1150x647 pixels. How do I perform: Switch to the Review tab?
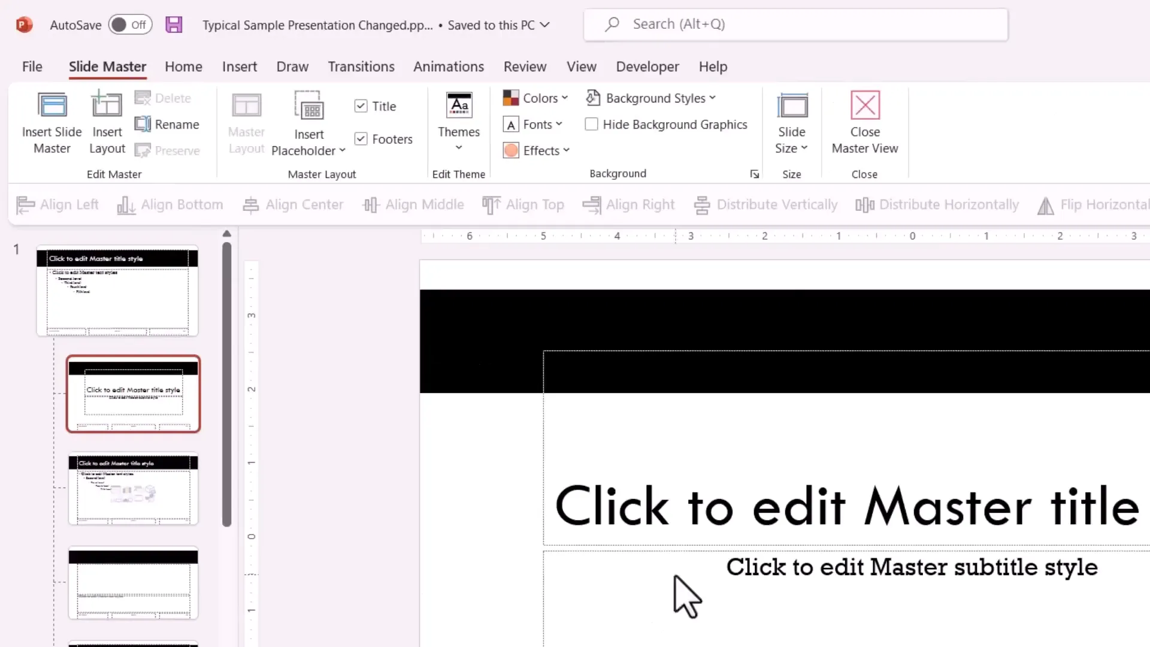(x=525, y=66)
